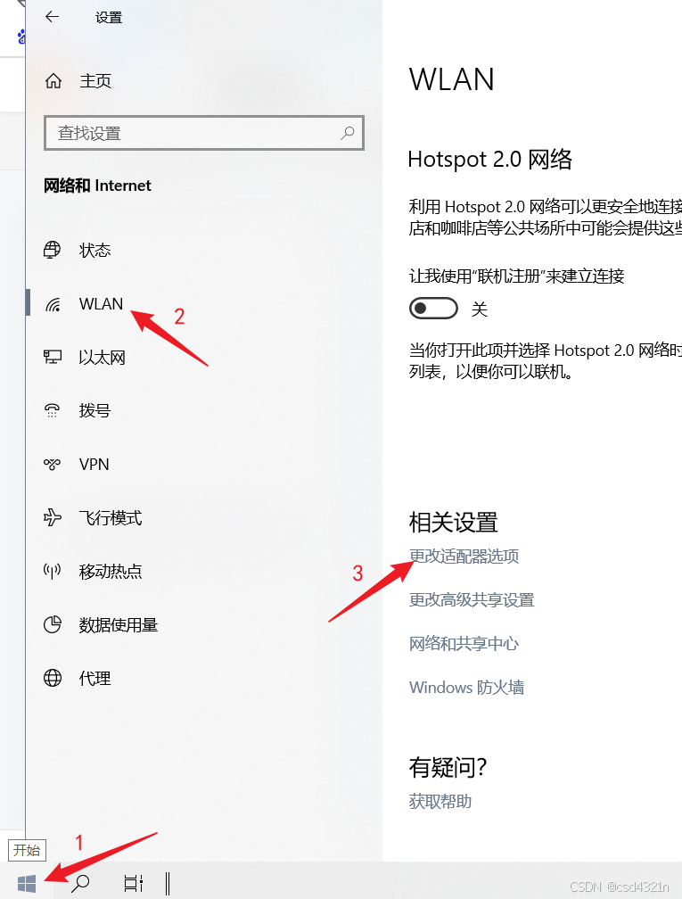Click 获取帮助 help link

[x=440, y=801]
